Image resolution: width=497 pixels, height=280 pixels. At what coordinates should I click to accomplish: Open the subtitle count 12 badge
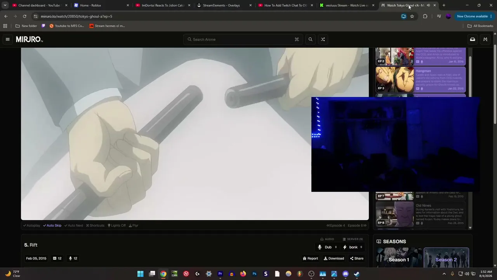click(x=57, y=258)
